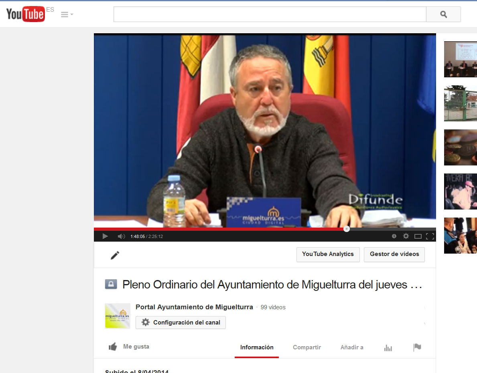
Task: Open the player settings gear
Action: 406,236
